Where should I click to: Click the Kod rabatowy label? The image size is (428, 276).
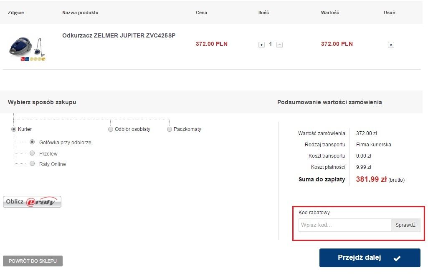(x=314, y=213)
